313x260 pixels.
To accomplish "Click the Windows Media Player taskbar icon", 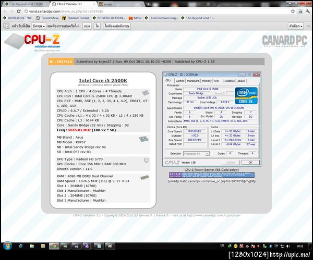I will [x=43, y=246].
